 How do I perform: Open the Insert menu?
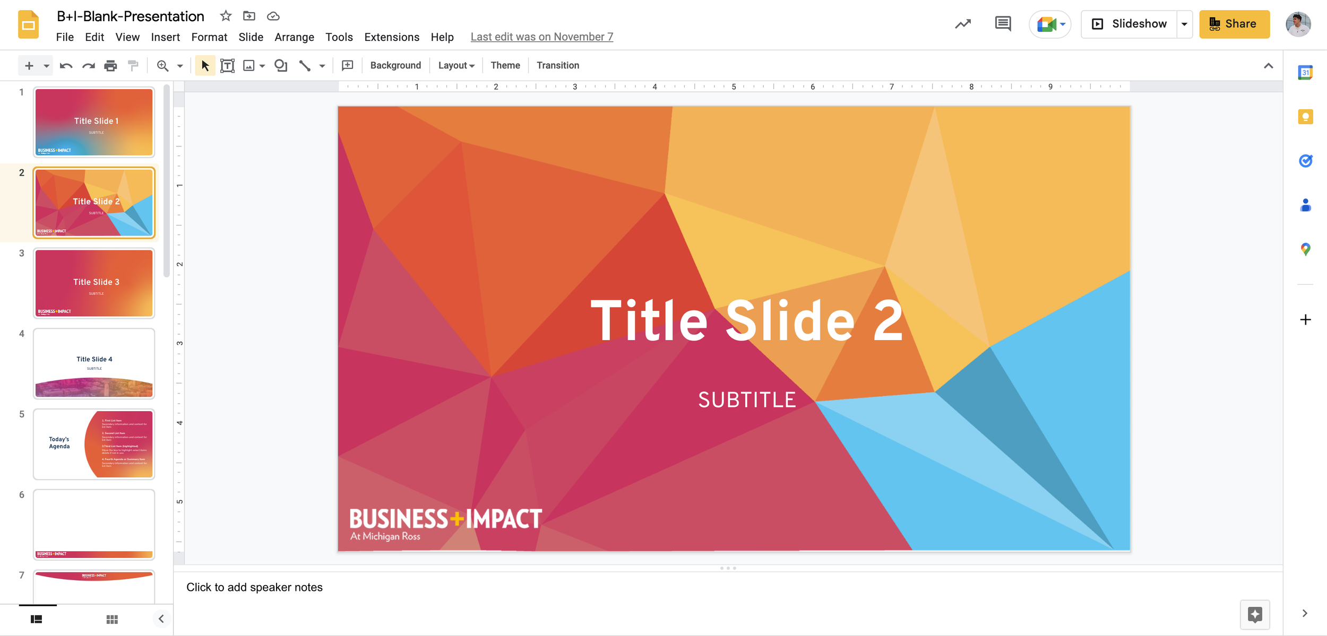pos(165,37)
